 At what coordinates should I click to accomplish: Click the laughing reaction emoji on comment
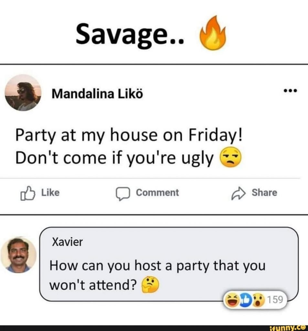pos(232,299)
